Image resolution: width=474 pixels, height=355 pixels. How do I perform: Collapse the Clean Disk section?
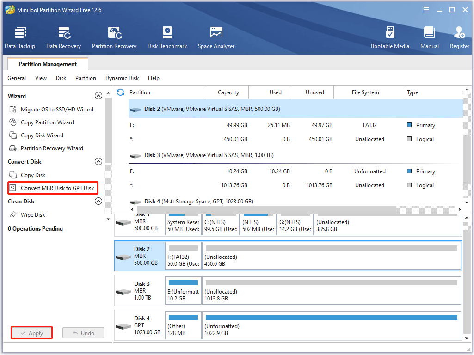click(98, 202)
